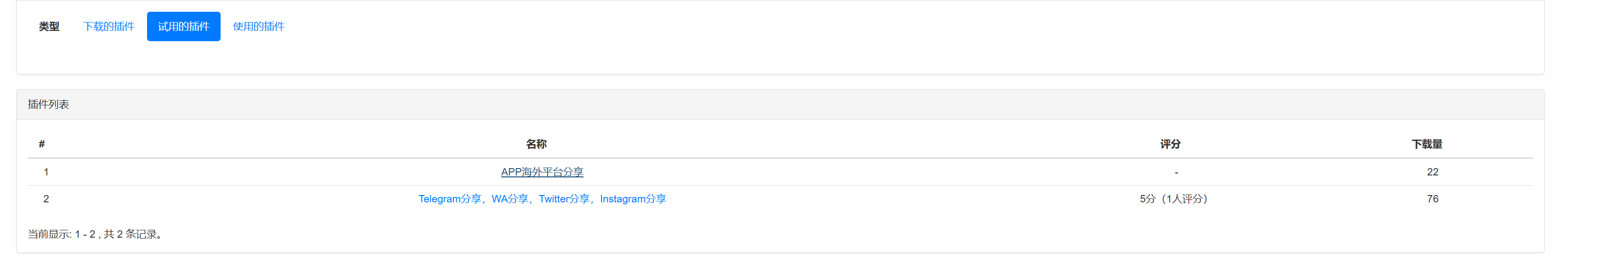Click the Instagram分享 text in plugin link

click(x=632, y=199)
